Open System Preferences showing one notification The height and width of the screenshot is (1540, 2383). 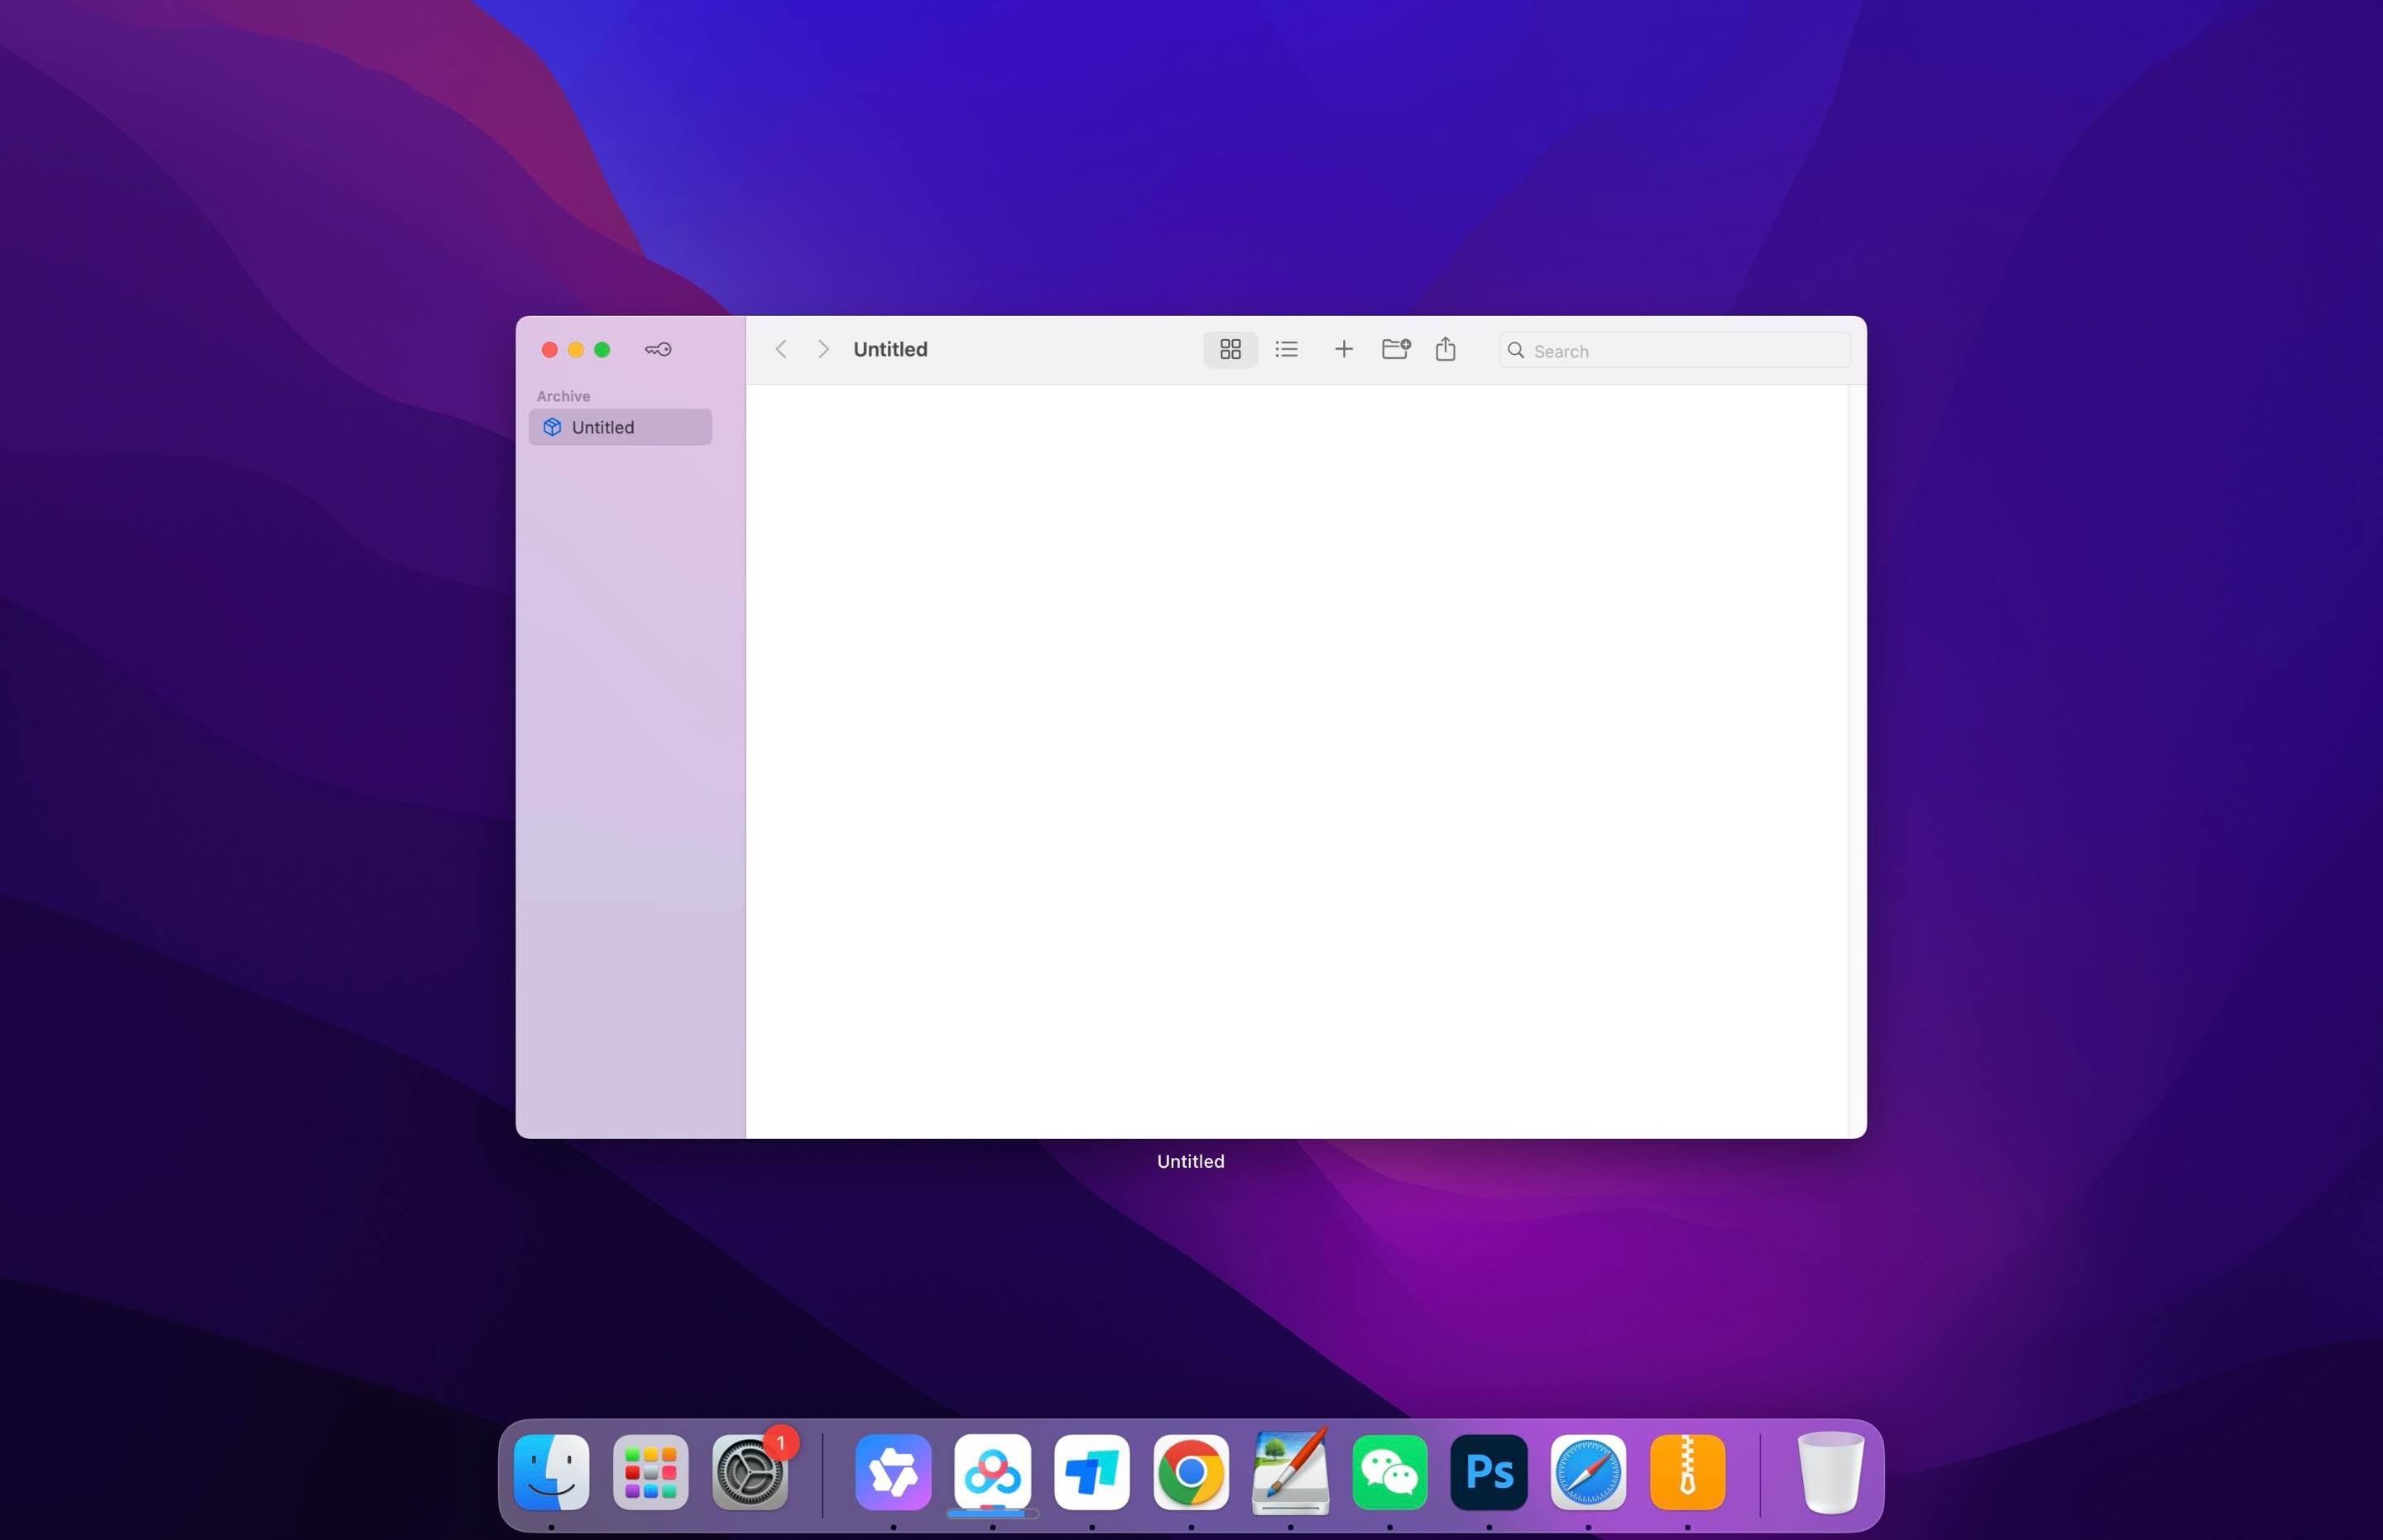pyautogui.click(x=751, y=1471)
